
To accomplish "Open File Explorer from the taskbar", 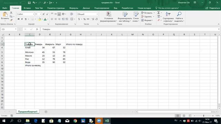I will 28,121.
